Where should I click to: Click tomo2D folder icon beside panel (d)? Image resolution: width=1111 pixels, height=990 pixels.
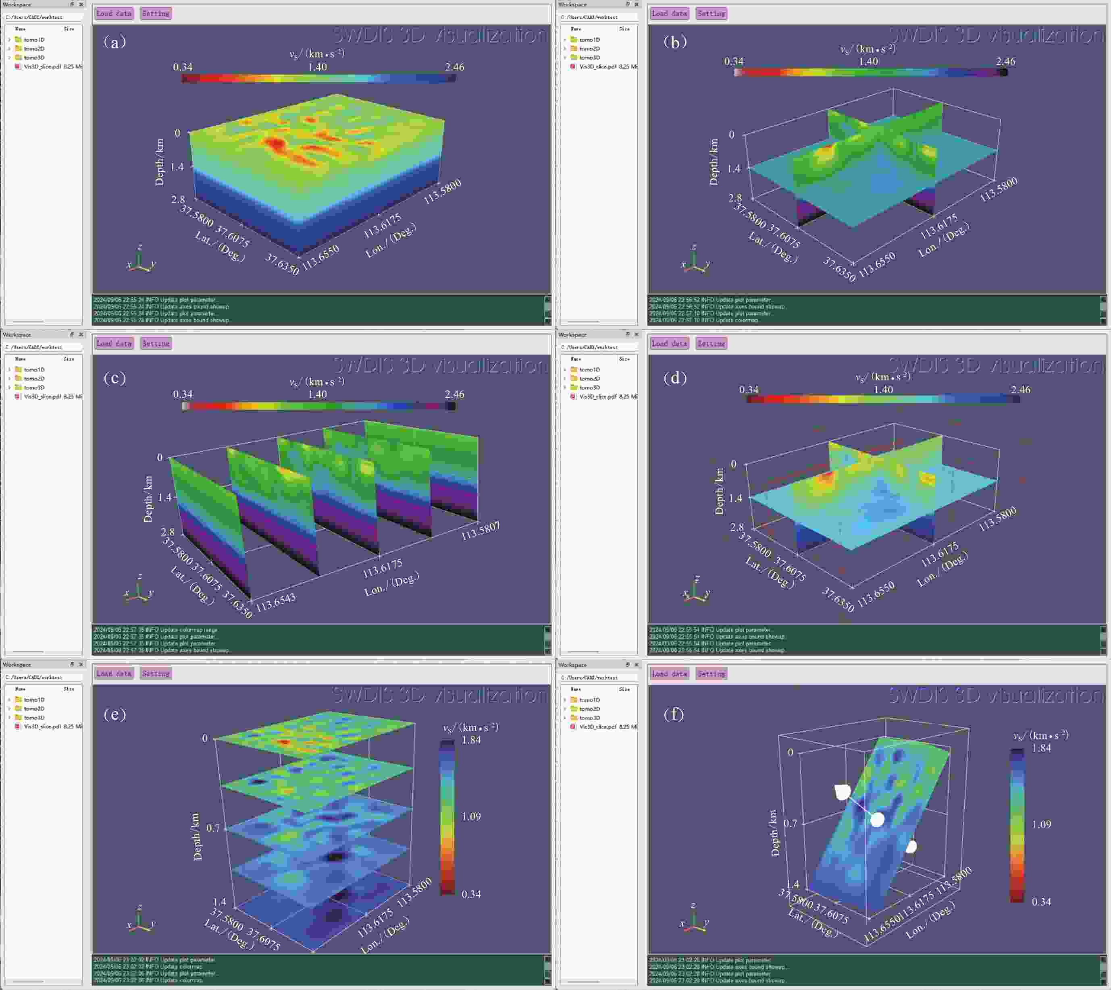click(574, 379)
